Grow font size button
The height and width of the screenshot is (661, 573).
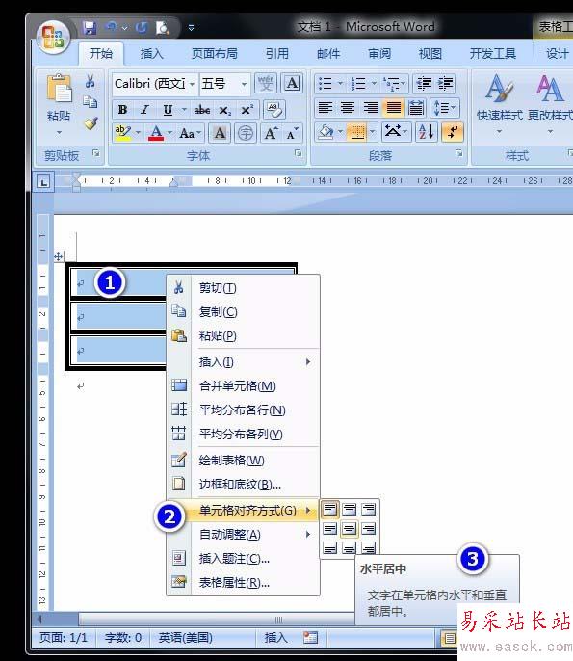point(271,133)
